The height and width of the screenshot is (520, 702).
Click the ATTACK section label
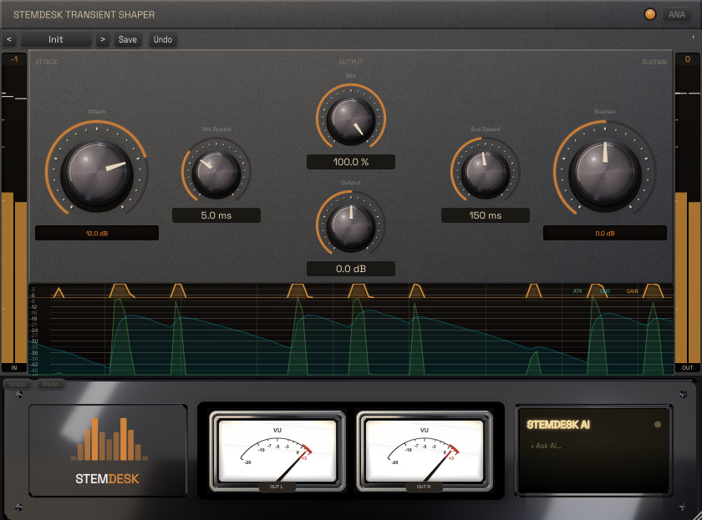click(46, 62)
